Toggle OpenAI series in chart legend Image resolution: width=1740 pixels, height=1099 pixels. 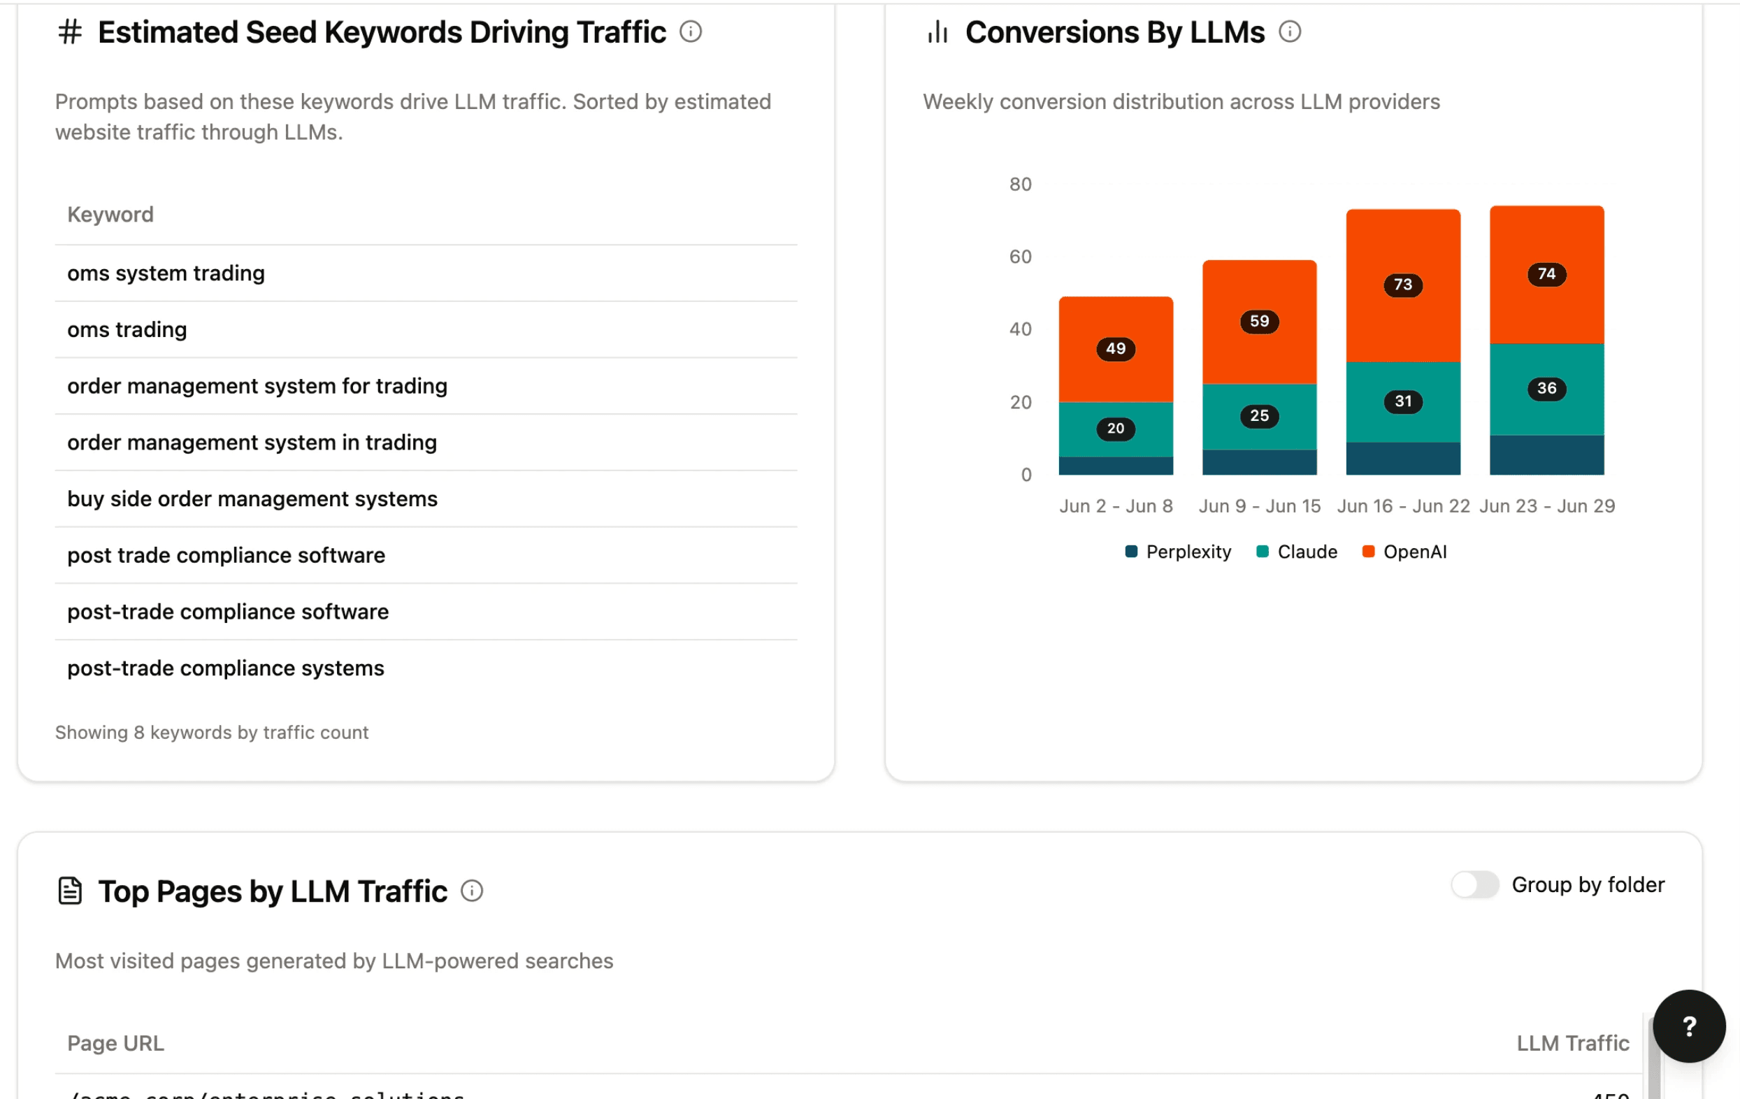coord(1404,552)
